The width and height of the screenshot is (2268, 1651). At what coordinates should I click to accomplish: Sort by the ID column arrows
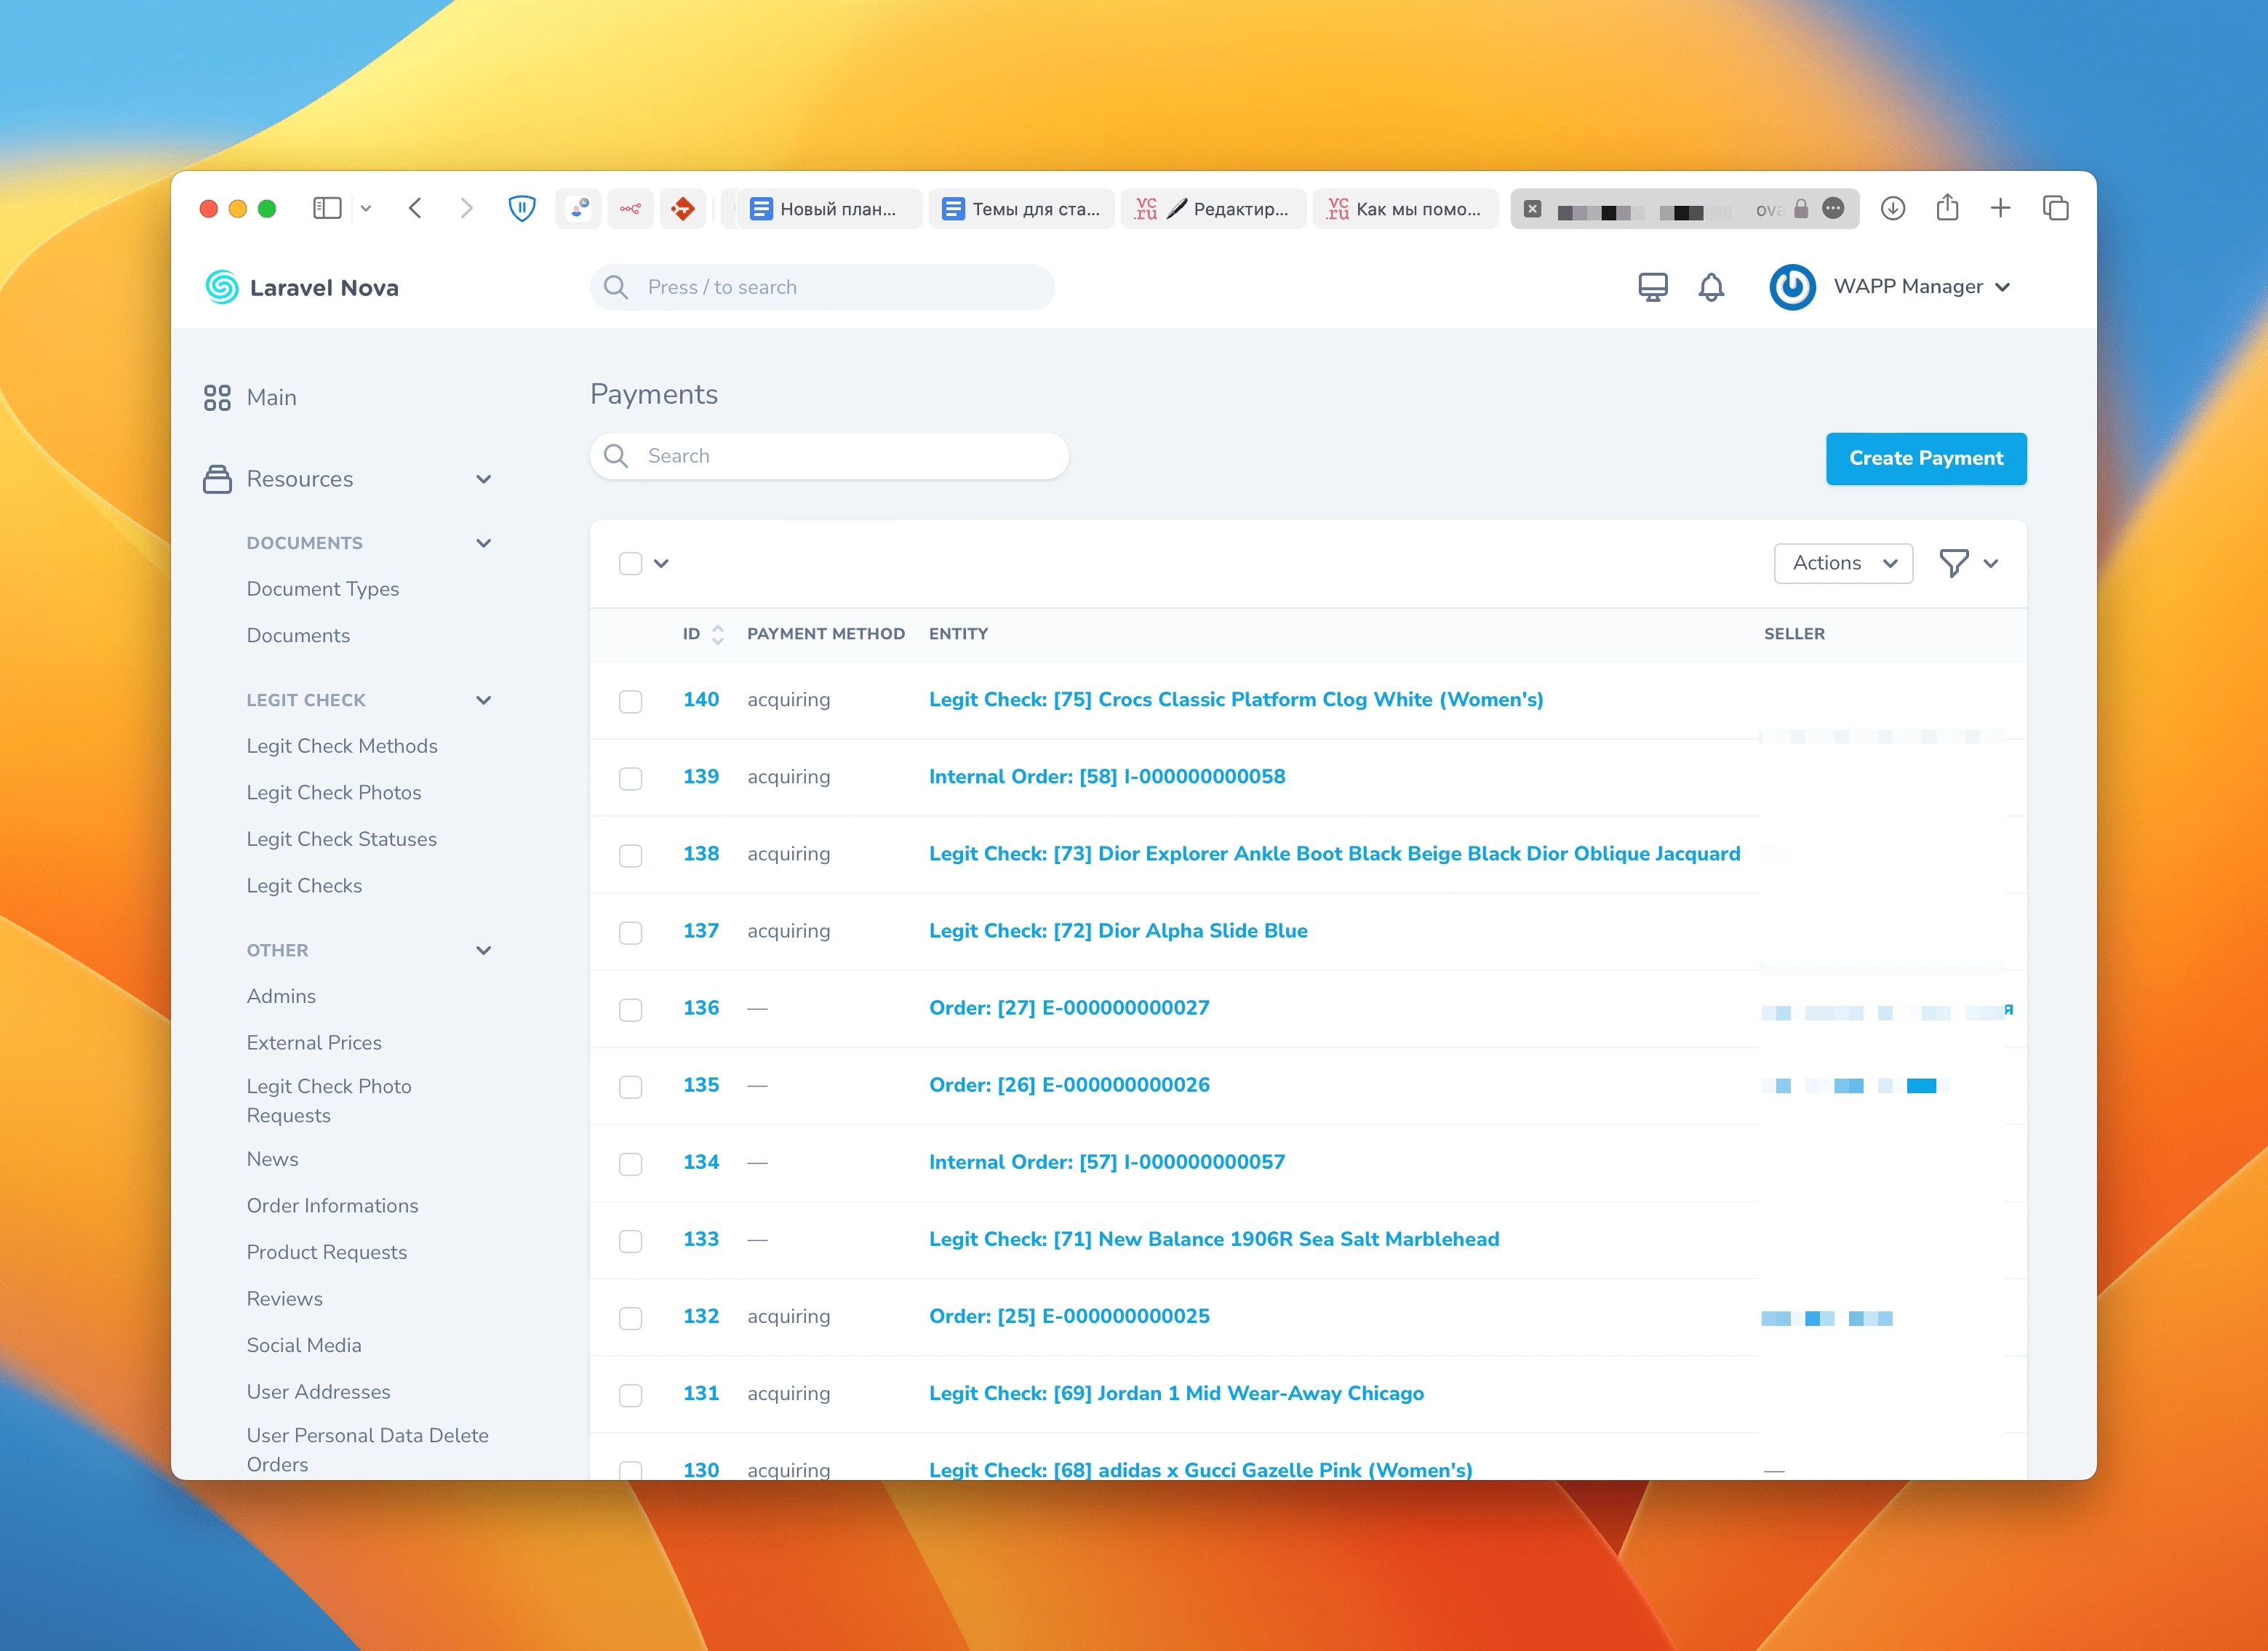[x=718, y=634]
